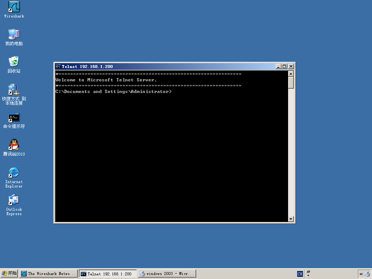The width and height of the screenshot is (372, 279).
Task: Click the Telnet window title bar system icon
Action: point(58,67)
